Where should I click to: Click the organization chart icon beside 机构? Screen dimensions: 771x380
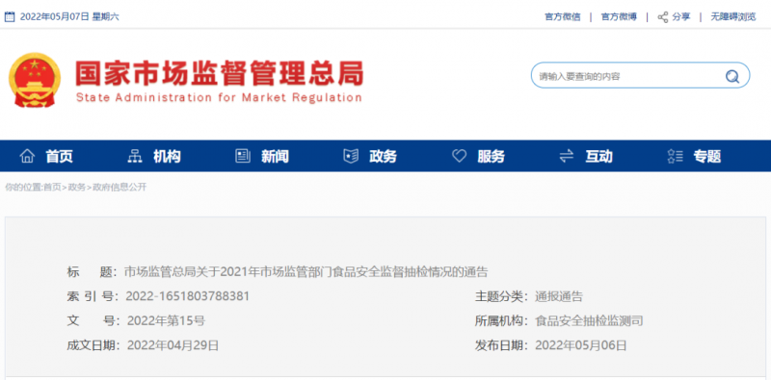pyautogui.click(x=135, y=156)
